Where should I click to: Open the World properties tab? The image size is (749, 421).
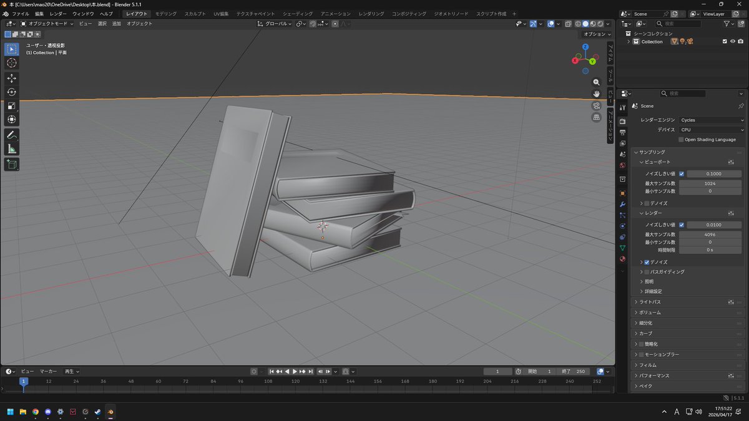pos(622,165)
